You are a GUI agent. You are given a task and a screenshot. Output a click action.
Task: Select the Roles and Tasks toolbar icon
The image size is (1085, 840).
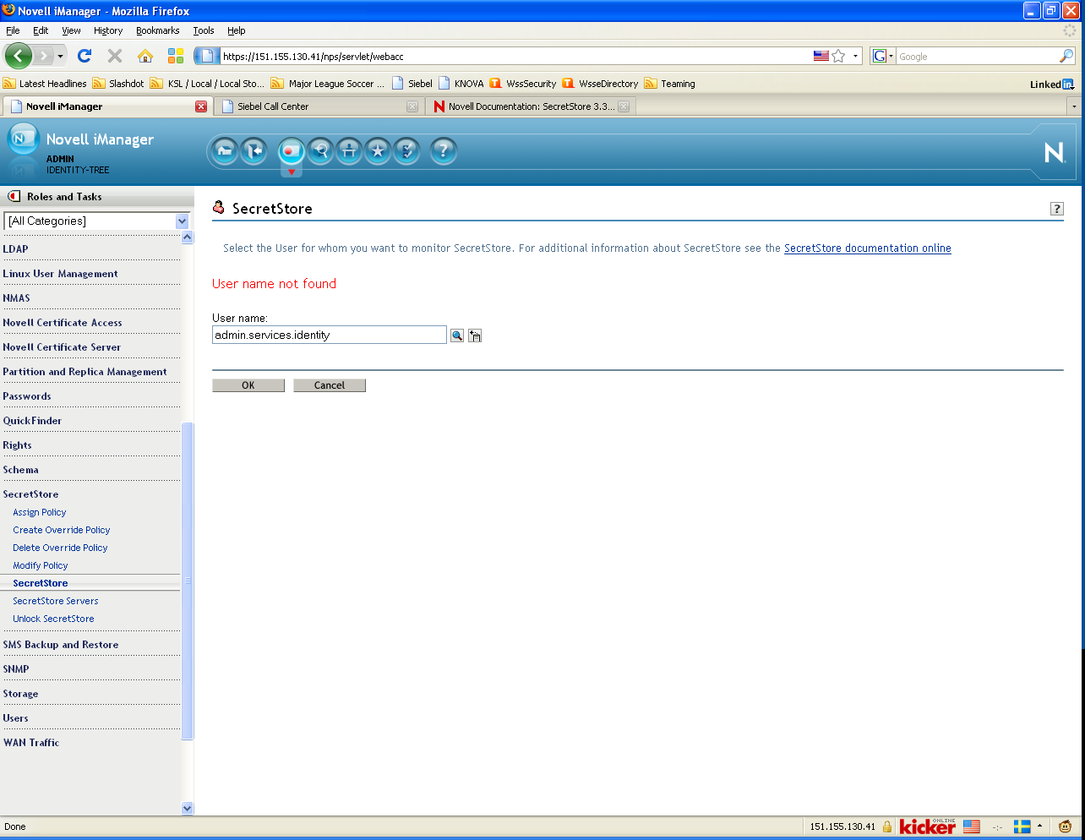click(x=291, y=151)
